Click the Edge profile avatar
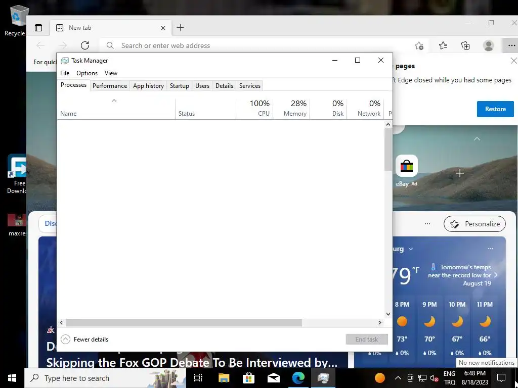Viewport: 518px width, 388px height. [488, 45]
